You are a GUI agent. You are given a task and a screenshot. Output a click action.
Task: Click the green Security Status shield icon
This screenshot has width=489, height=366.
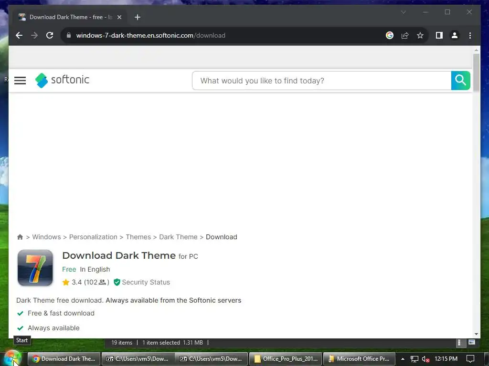tap(117, 282)
